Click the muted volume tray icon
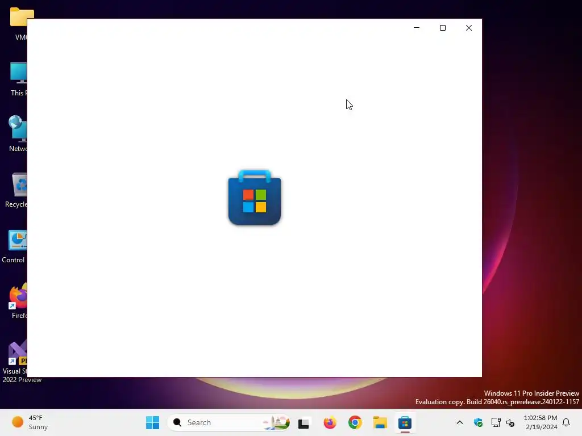 click(x=510, y=422)
